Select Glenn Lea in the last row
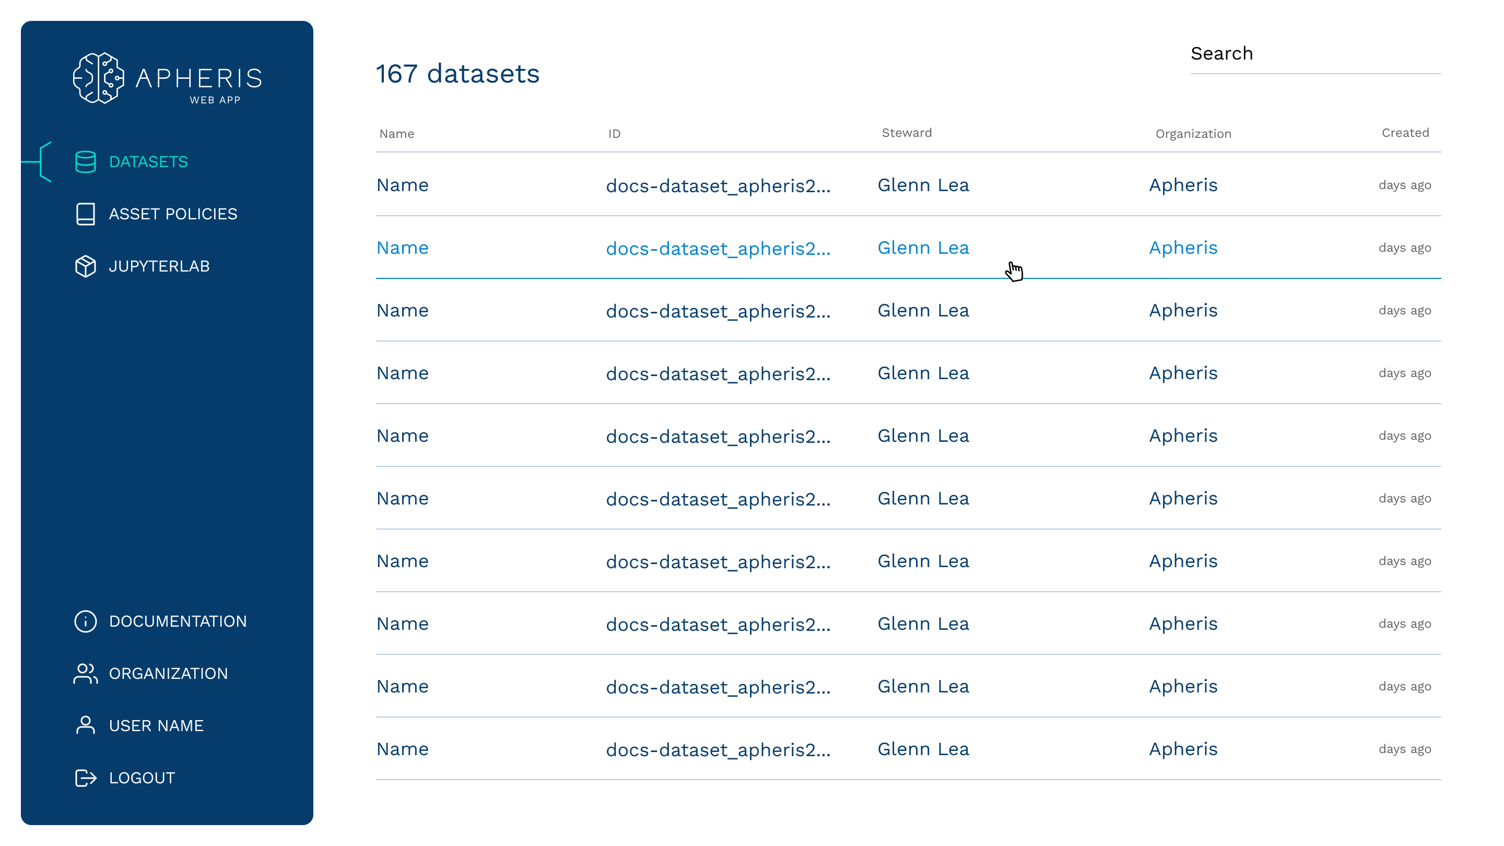This screenshot has height=846, width=1504. (x=922, y=749)
